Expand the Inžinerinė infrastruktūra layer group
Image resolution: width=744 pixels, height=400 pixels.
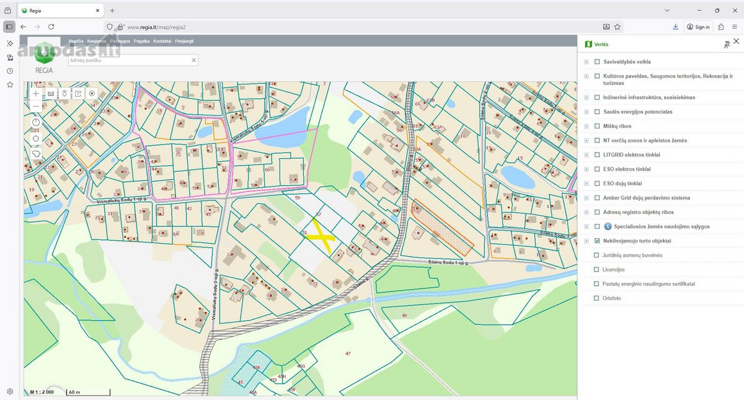587,97
